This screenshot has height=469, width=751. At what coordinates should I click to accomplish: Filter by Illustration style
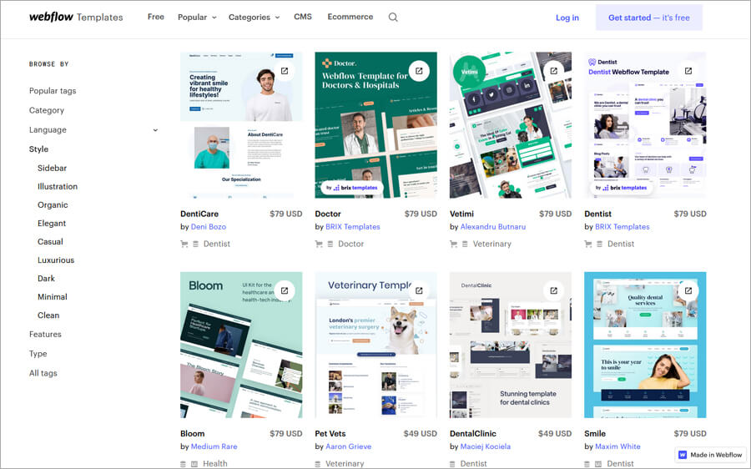58,186
